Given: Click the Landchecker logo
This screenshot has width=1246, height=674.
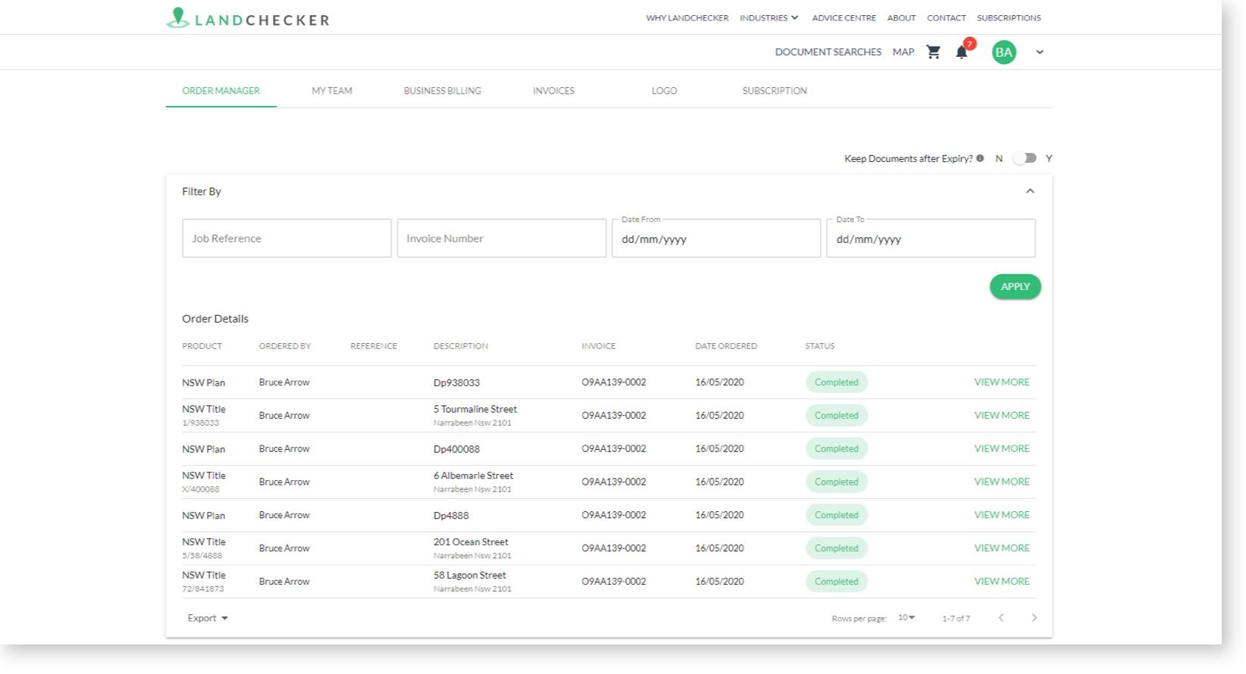Looking at the screenshot, I should 248,18.
